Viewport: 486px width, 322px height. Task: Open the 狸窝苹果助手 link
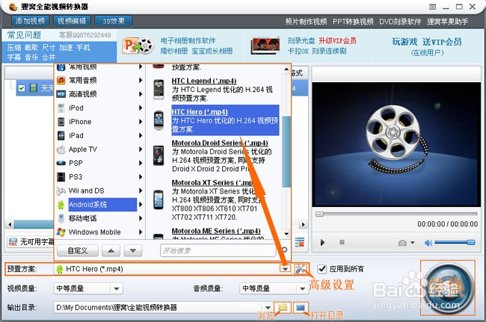[447, 21]
